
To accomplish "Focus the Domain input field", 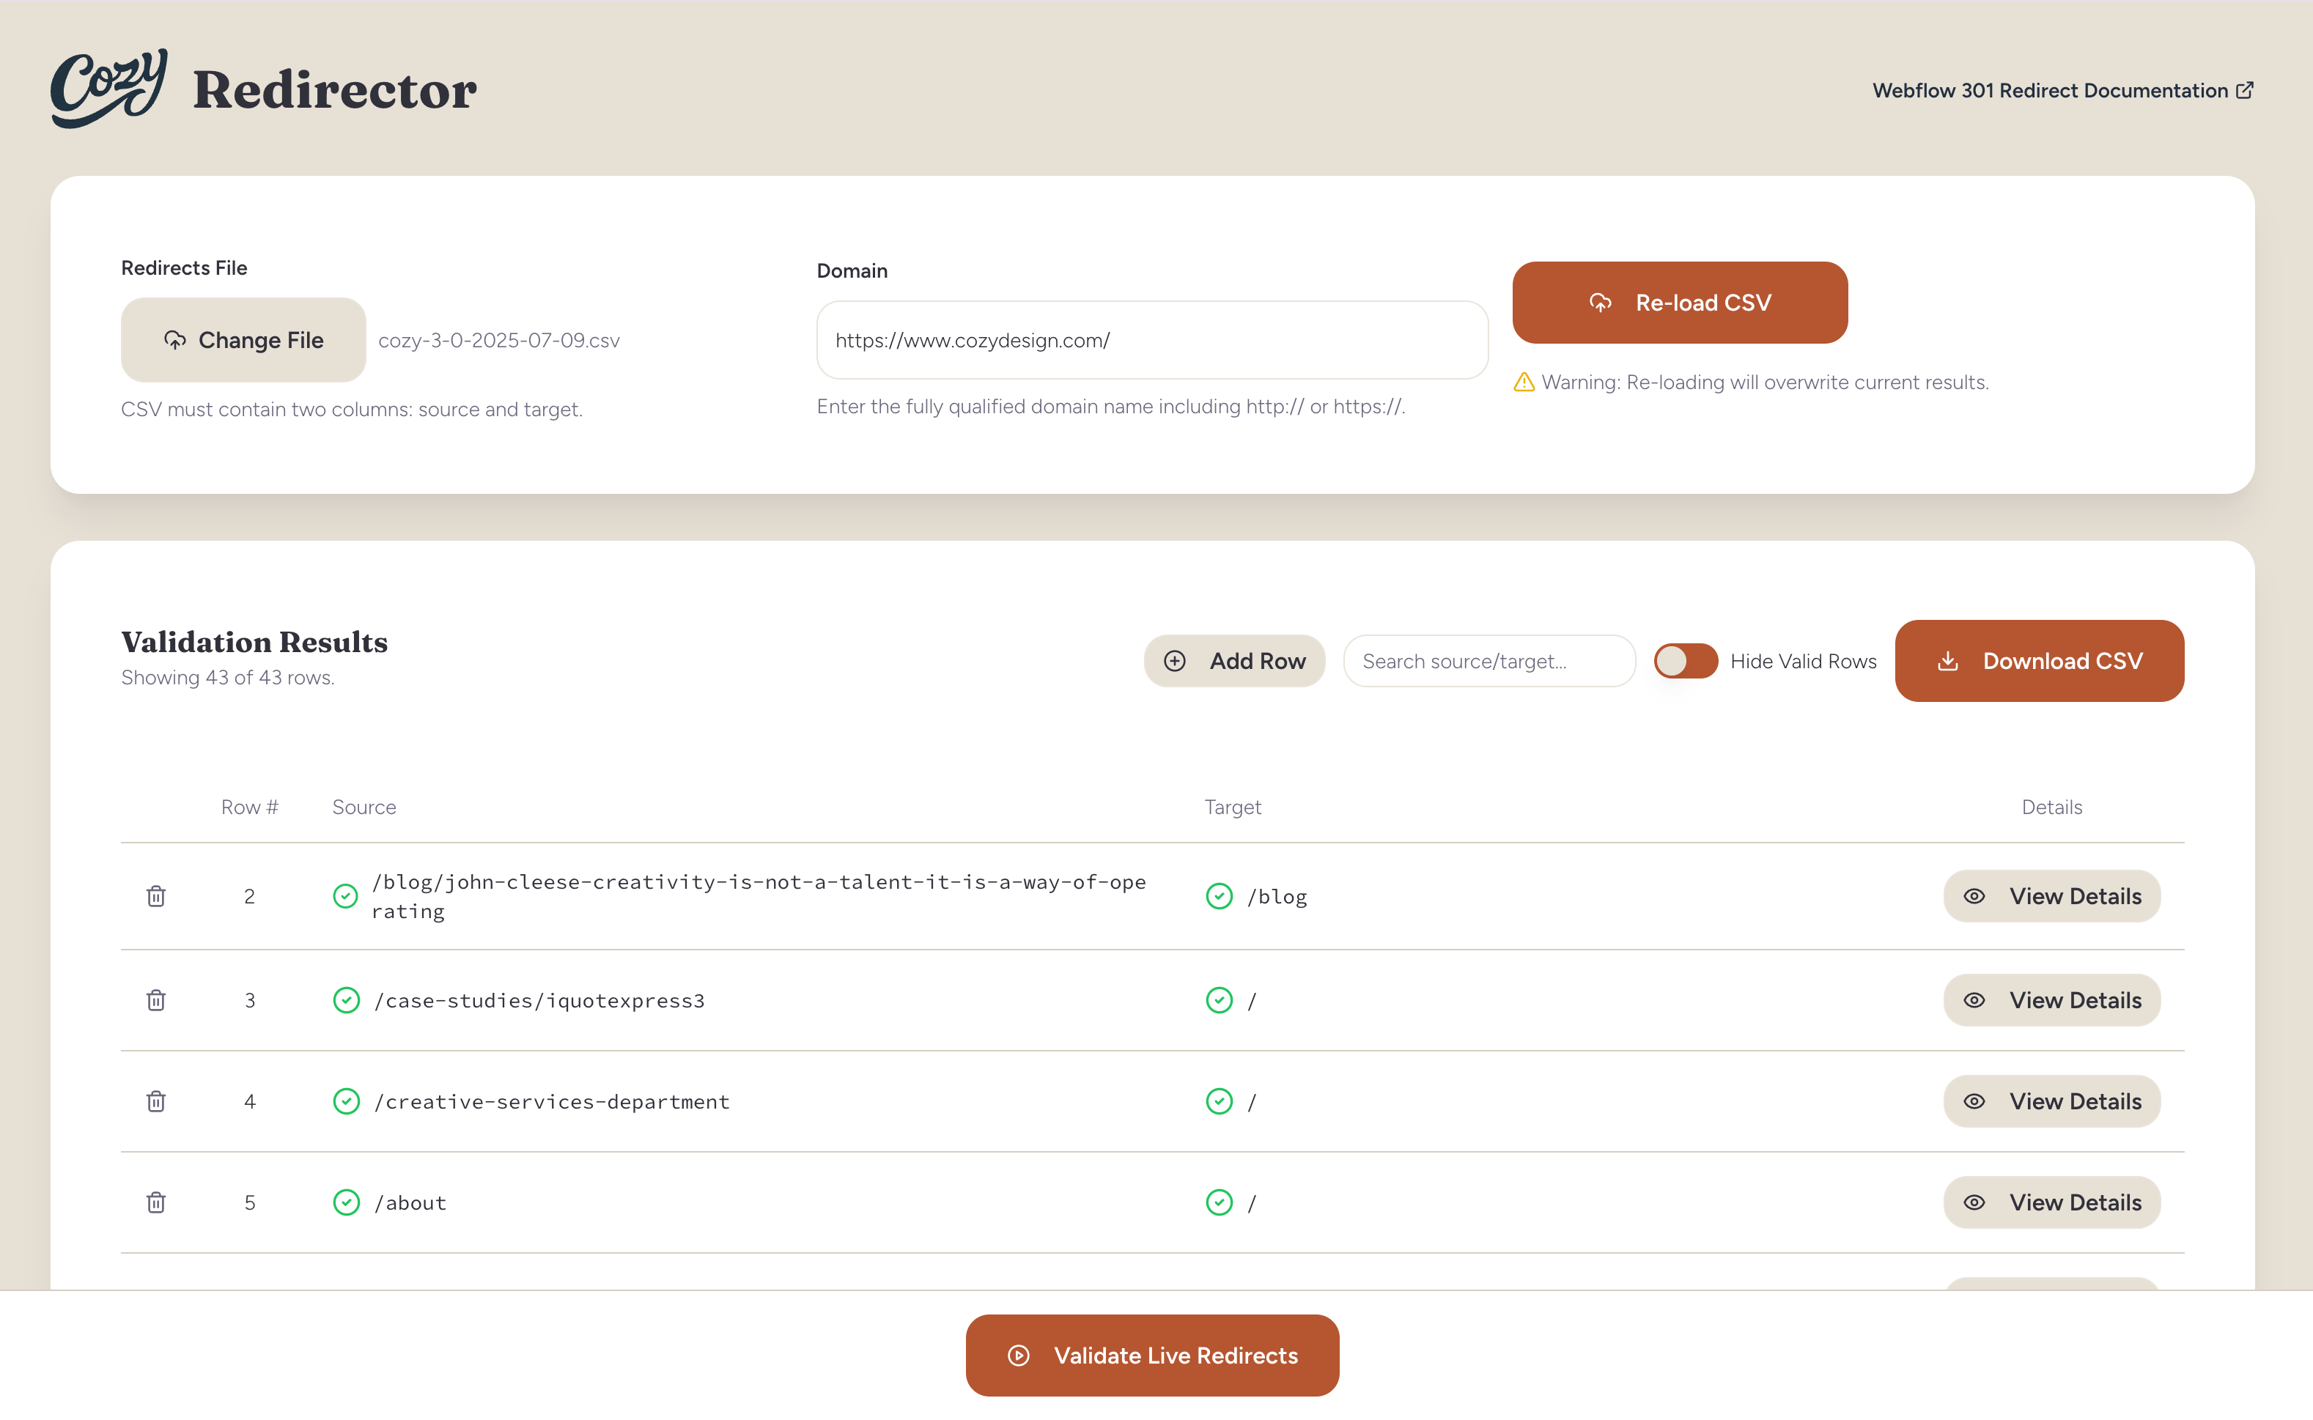I will click(x=1151, y=340).
